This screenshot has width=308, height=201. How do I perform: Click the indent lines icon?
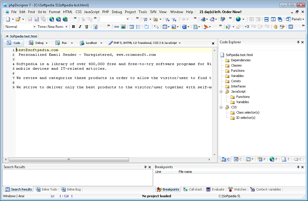point(247,27)
